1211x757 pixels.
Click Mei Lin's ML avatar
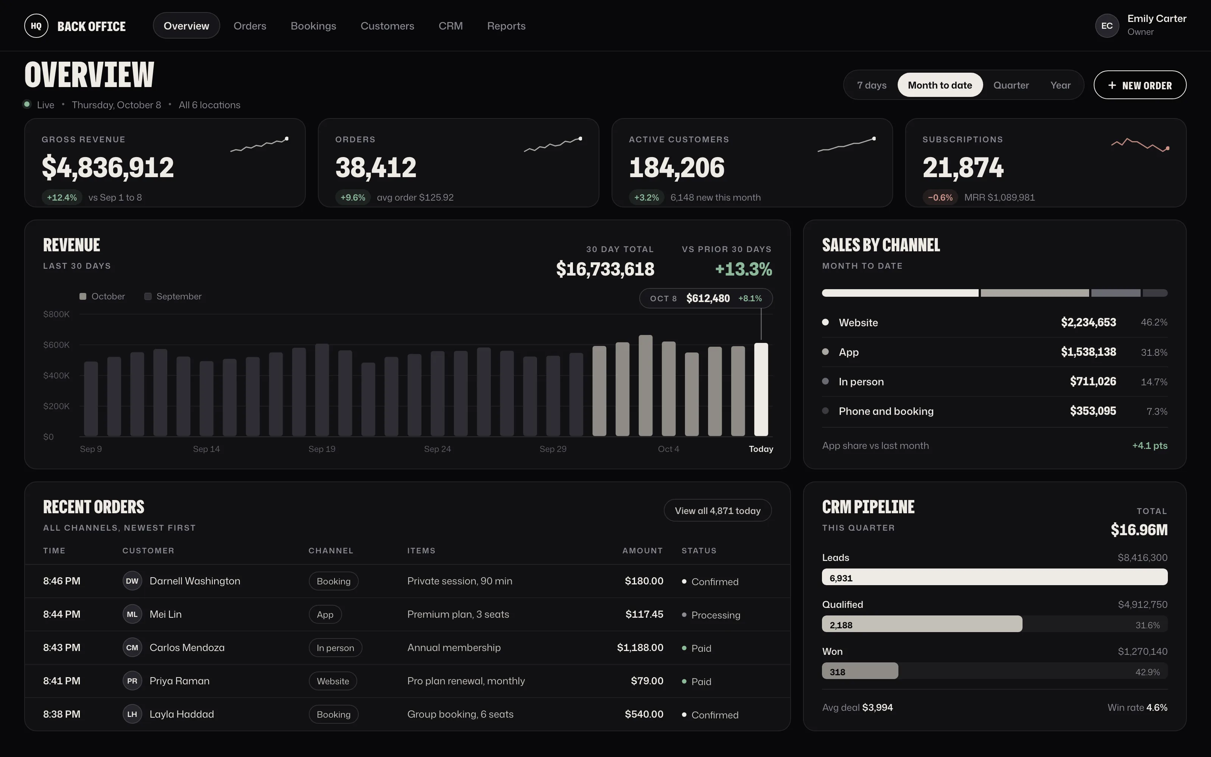click(132, 614)
